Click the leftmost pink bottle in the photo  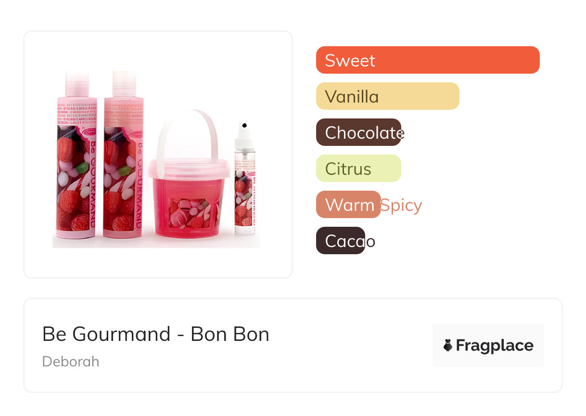(76, 164)
